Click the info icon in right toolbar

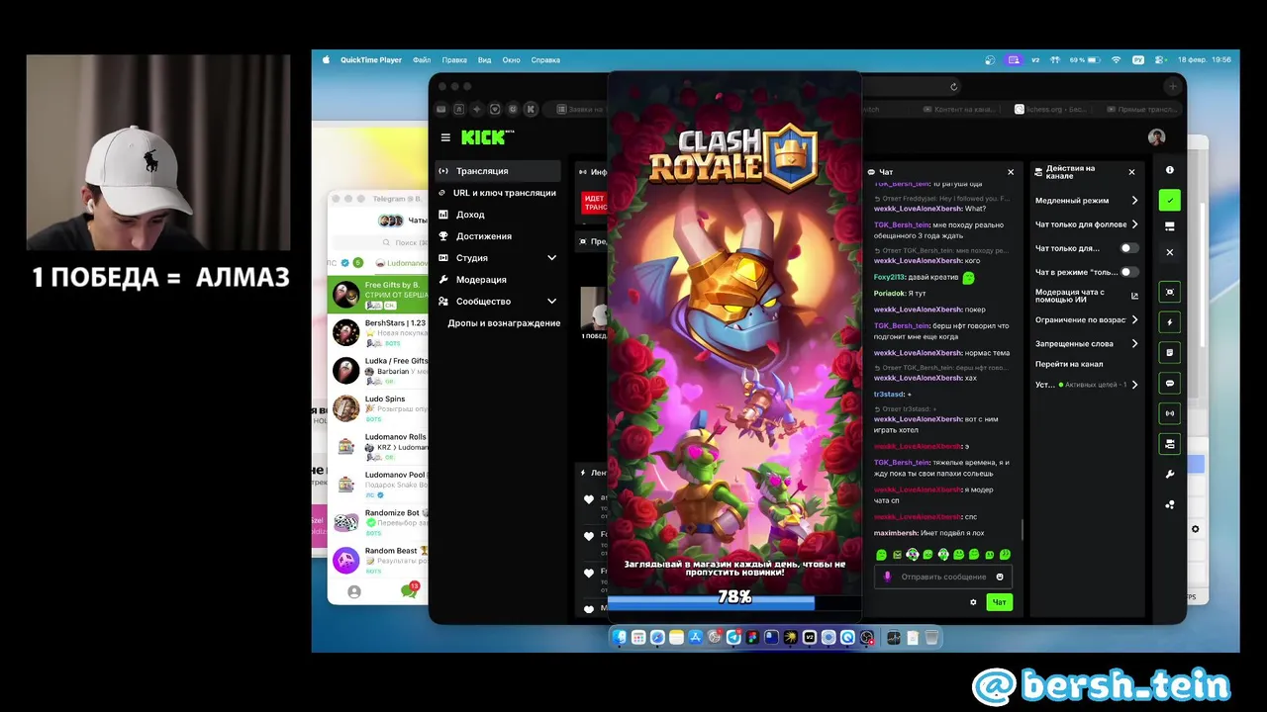click(x=1169, y=170)
